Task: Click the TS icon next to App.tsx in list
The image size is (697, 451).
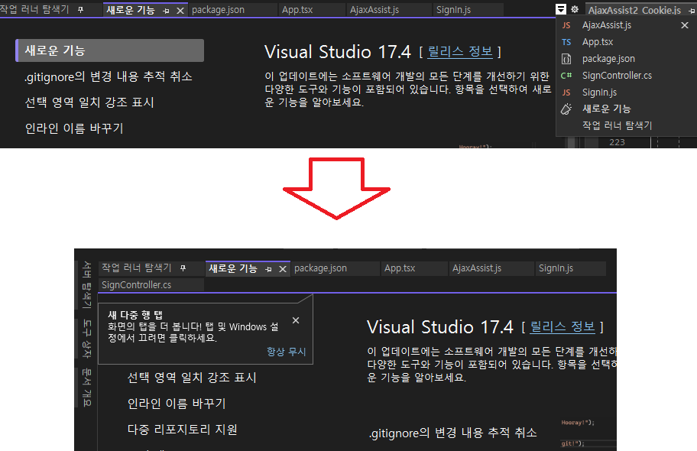Action: [x=566, y=42]
